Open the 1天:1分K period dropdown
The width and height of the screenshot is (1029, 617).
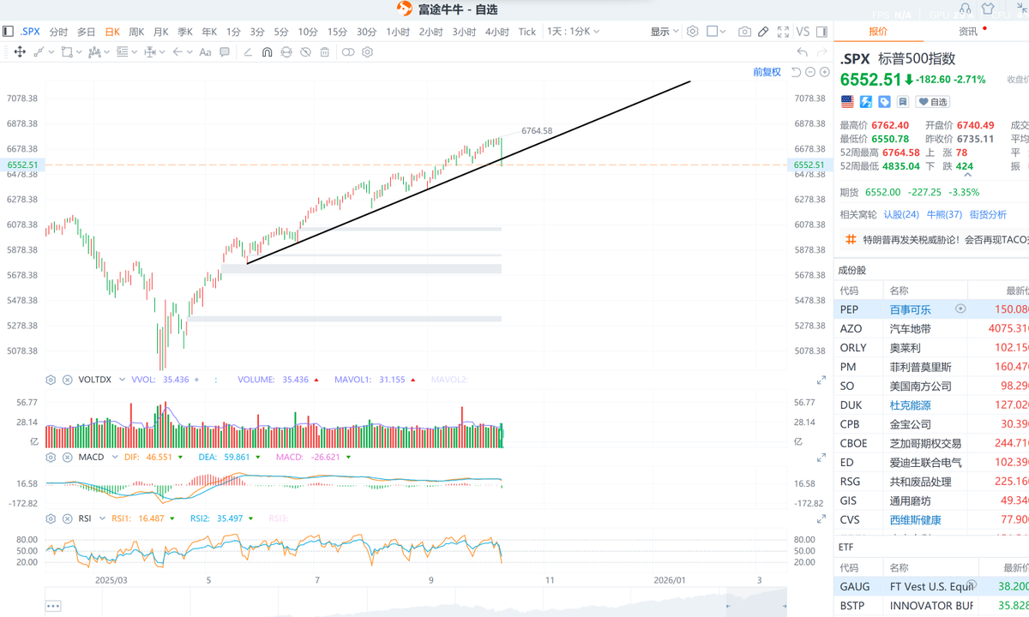[x=573, y=32]
